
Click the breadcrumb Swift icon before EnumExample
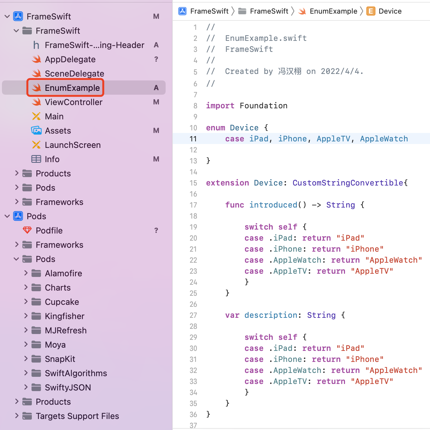pos(302,11)
